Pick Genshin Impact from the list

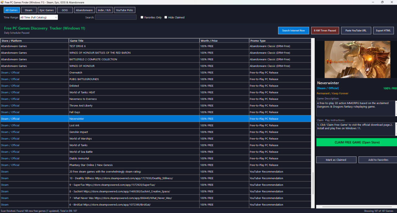(x=155, y=132)
